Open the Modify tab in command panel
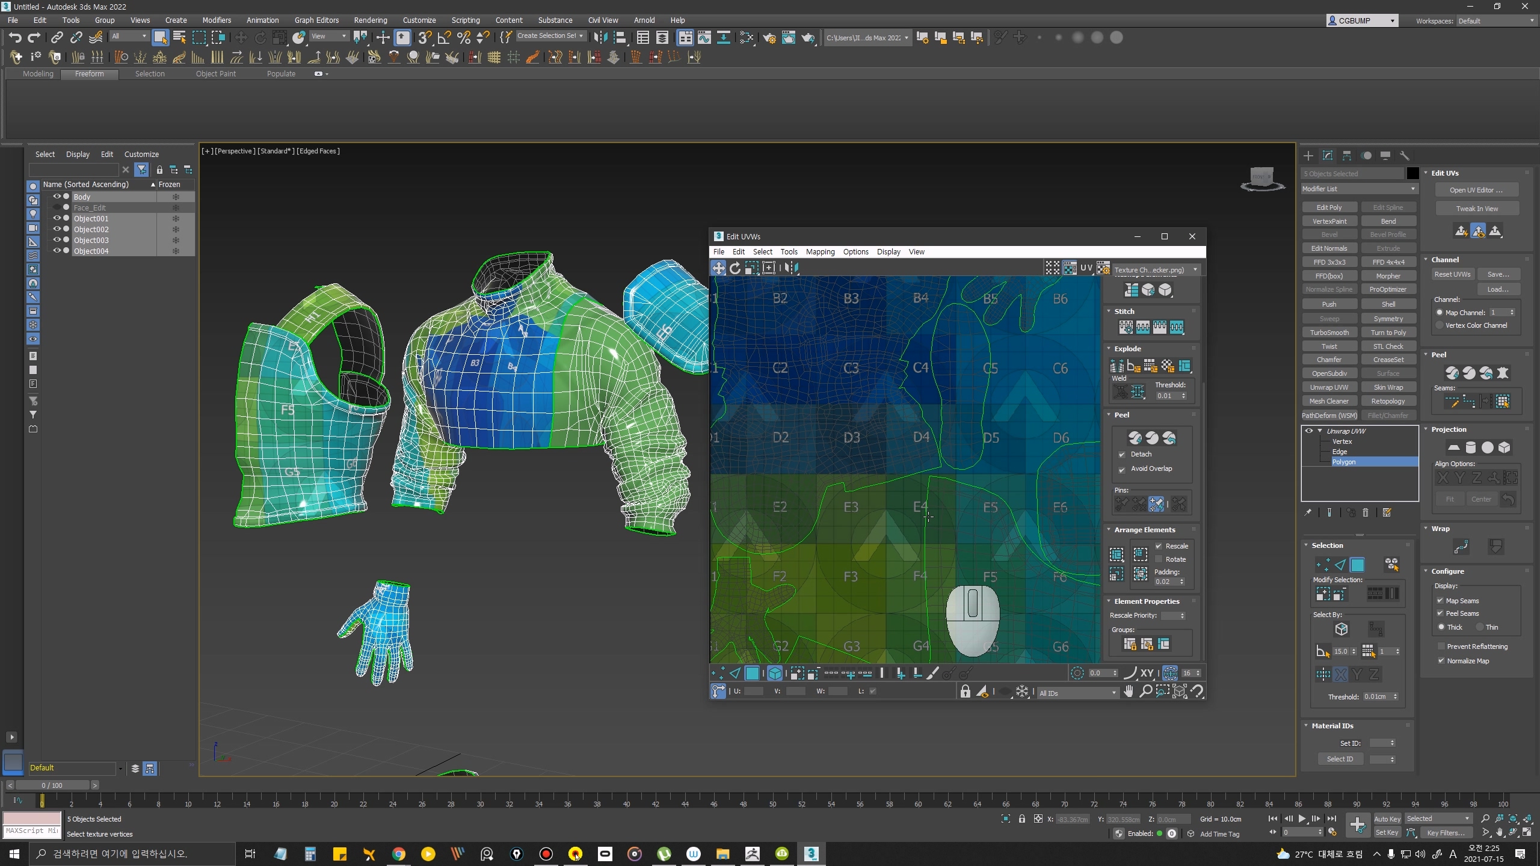This screenshot has width=1540, height=866. click(1328, 156)
